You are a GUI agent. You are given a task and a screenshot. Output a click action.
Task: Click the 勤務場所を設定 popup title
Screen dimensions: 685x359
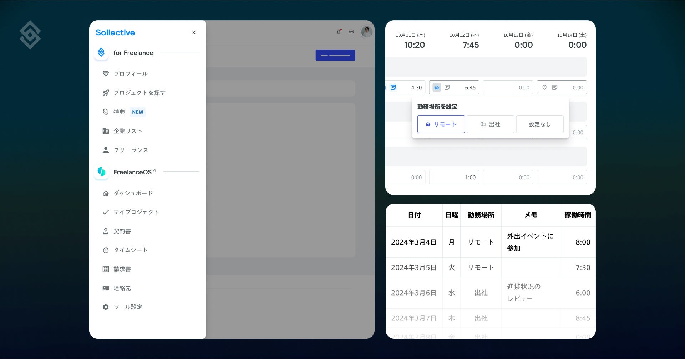click(437, 107)
